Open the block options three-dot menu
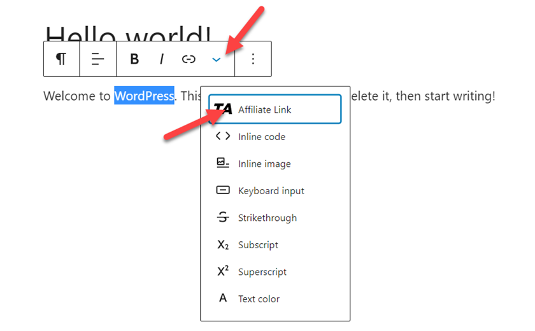This screenshot has height=331, width=535. click(x=253, y=59)
